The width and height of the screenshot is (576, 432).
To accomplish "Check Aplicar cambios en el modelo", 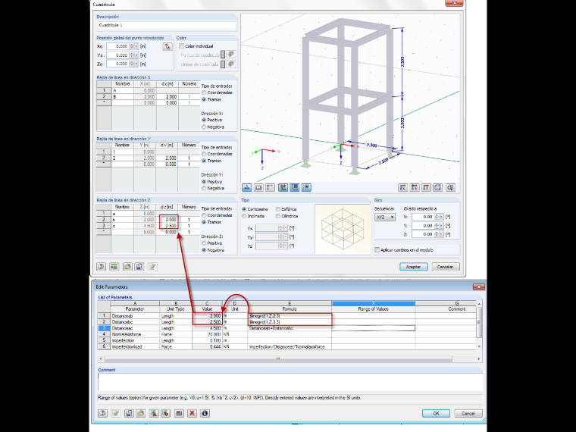I will 377,250.
